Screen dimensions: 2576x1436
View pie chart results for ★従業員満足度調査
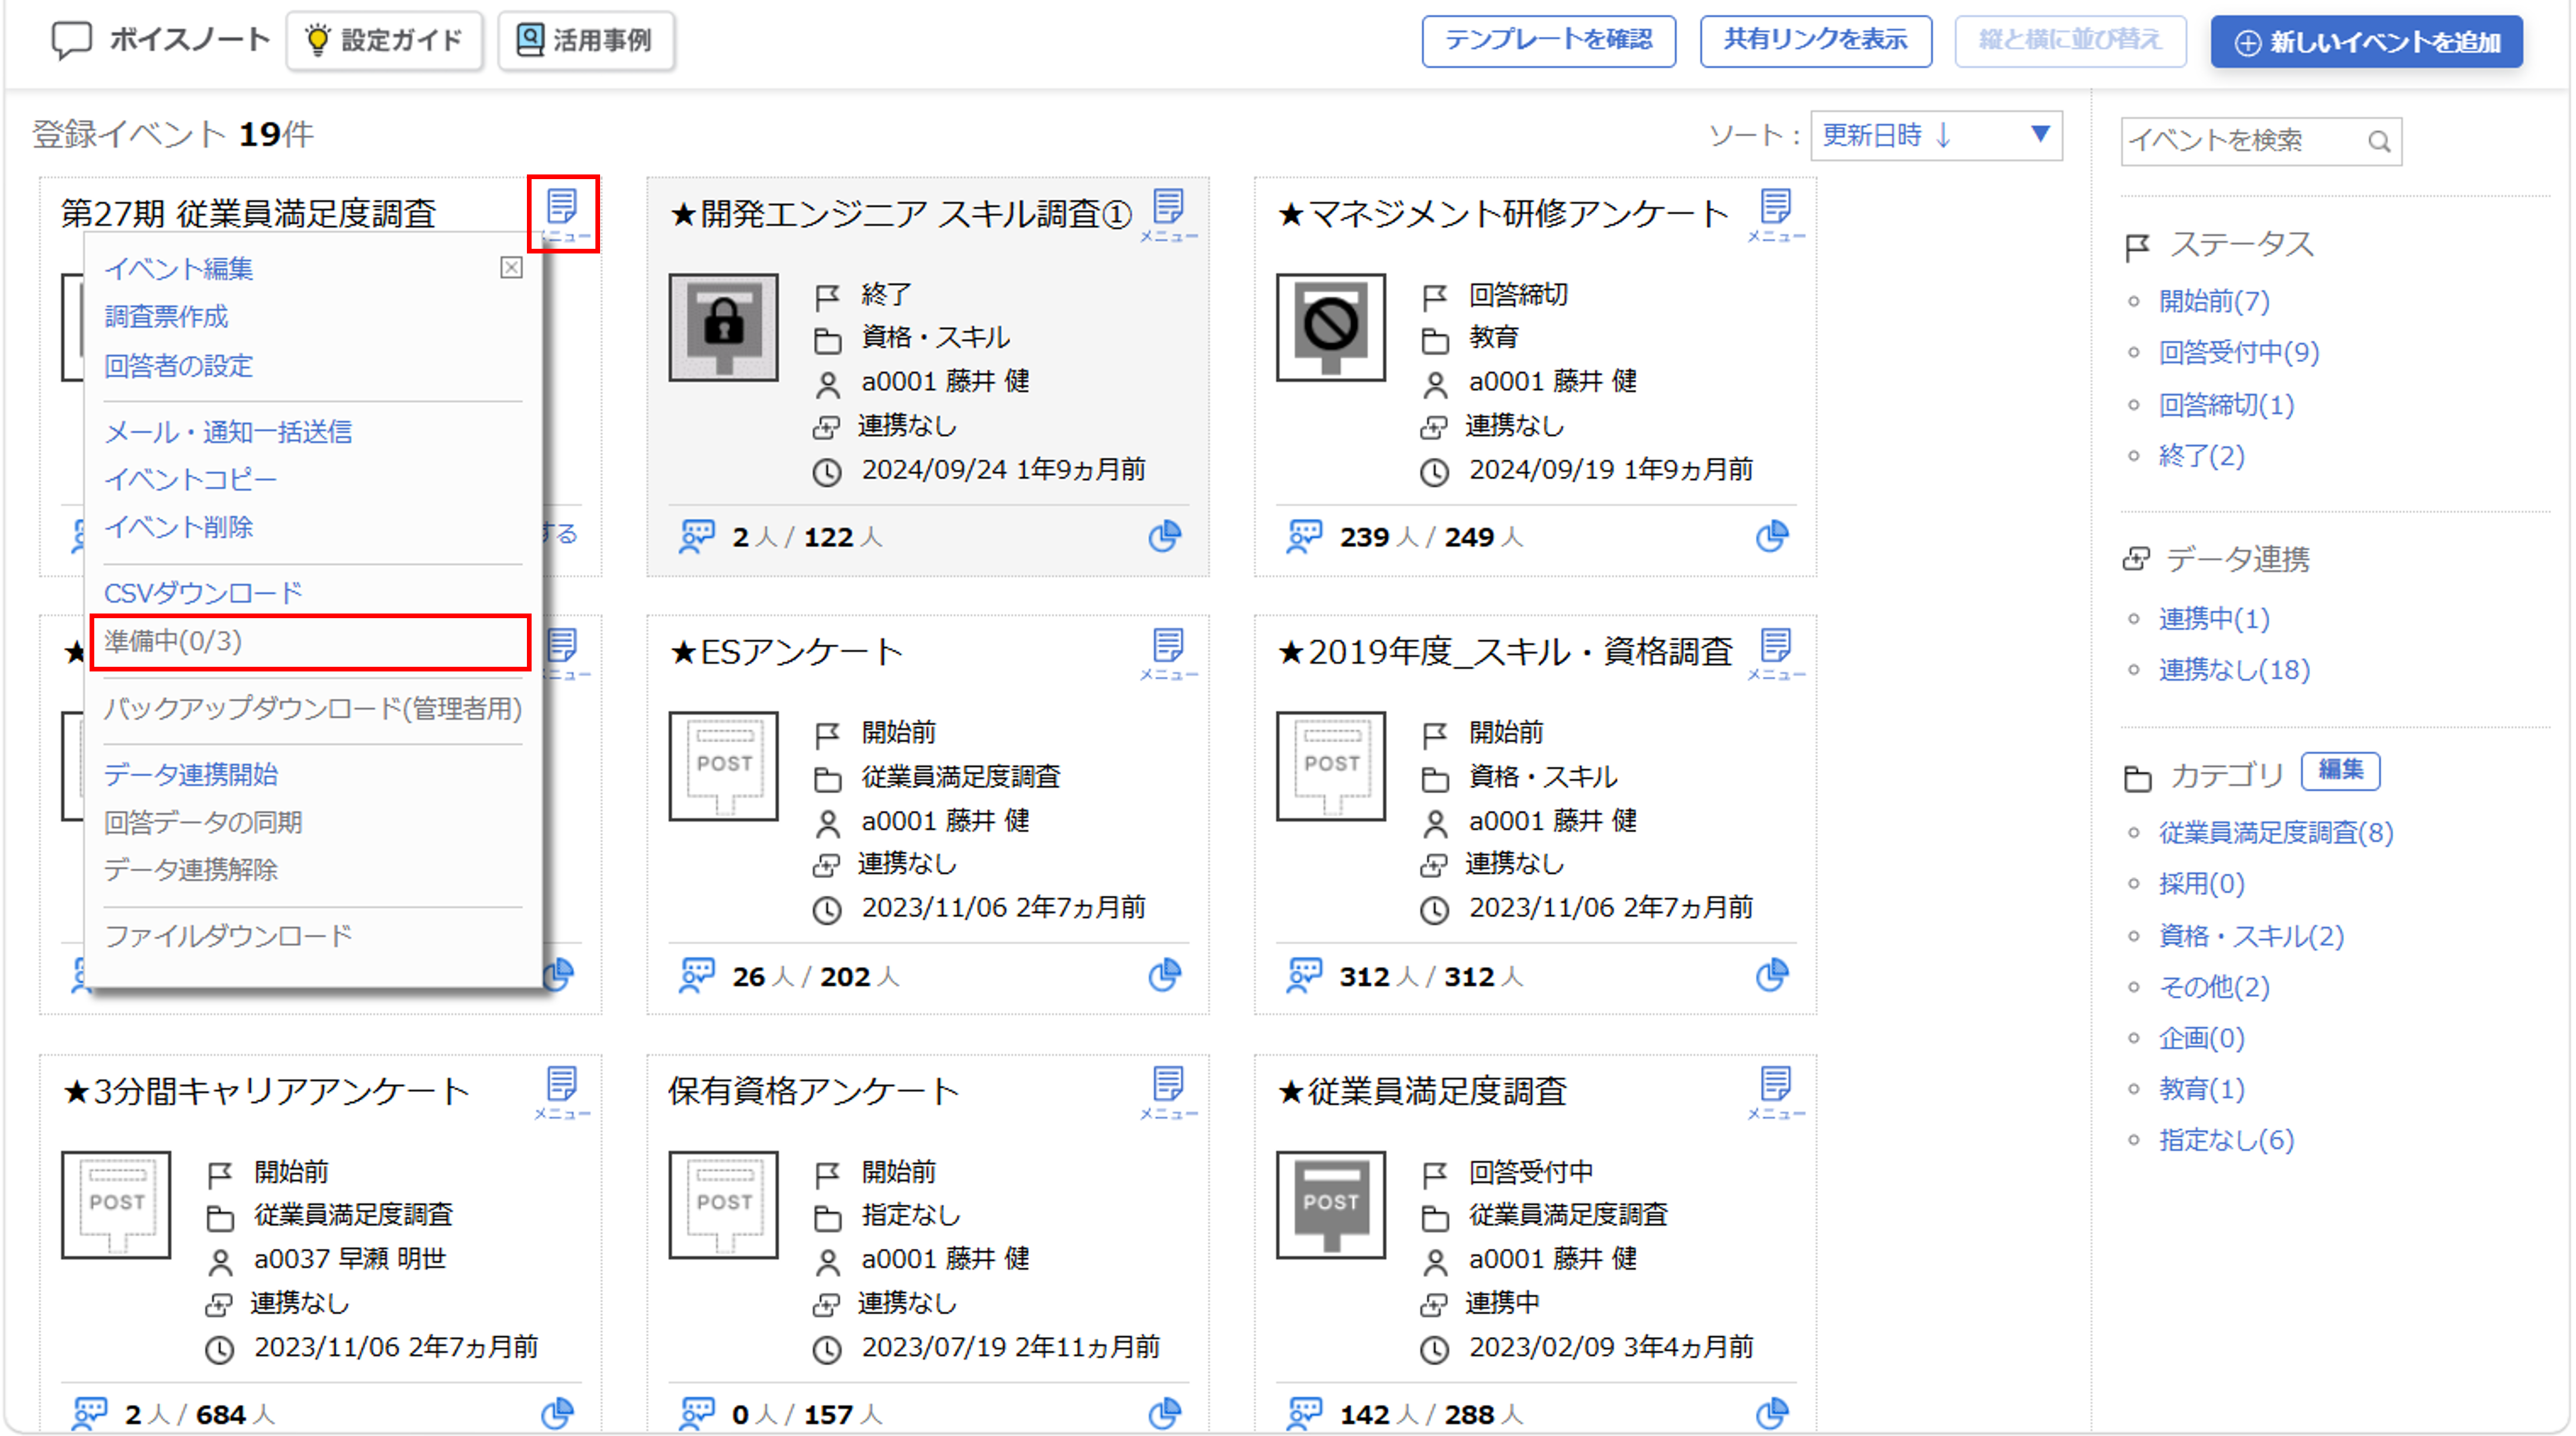click(x=1771, y=1413)
